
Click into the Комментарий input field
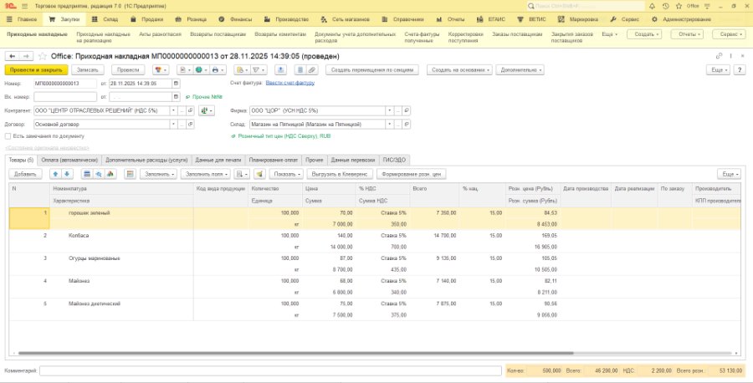[271, 370]
